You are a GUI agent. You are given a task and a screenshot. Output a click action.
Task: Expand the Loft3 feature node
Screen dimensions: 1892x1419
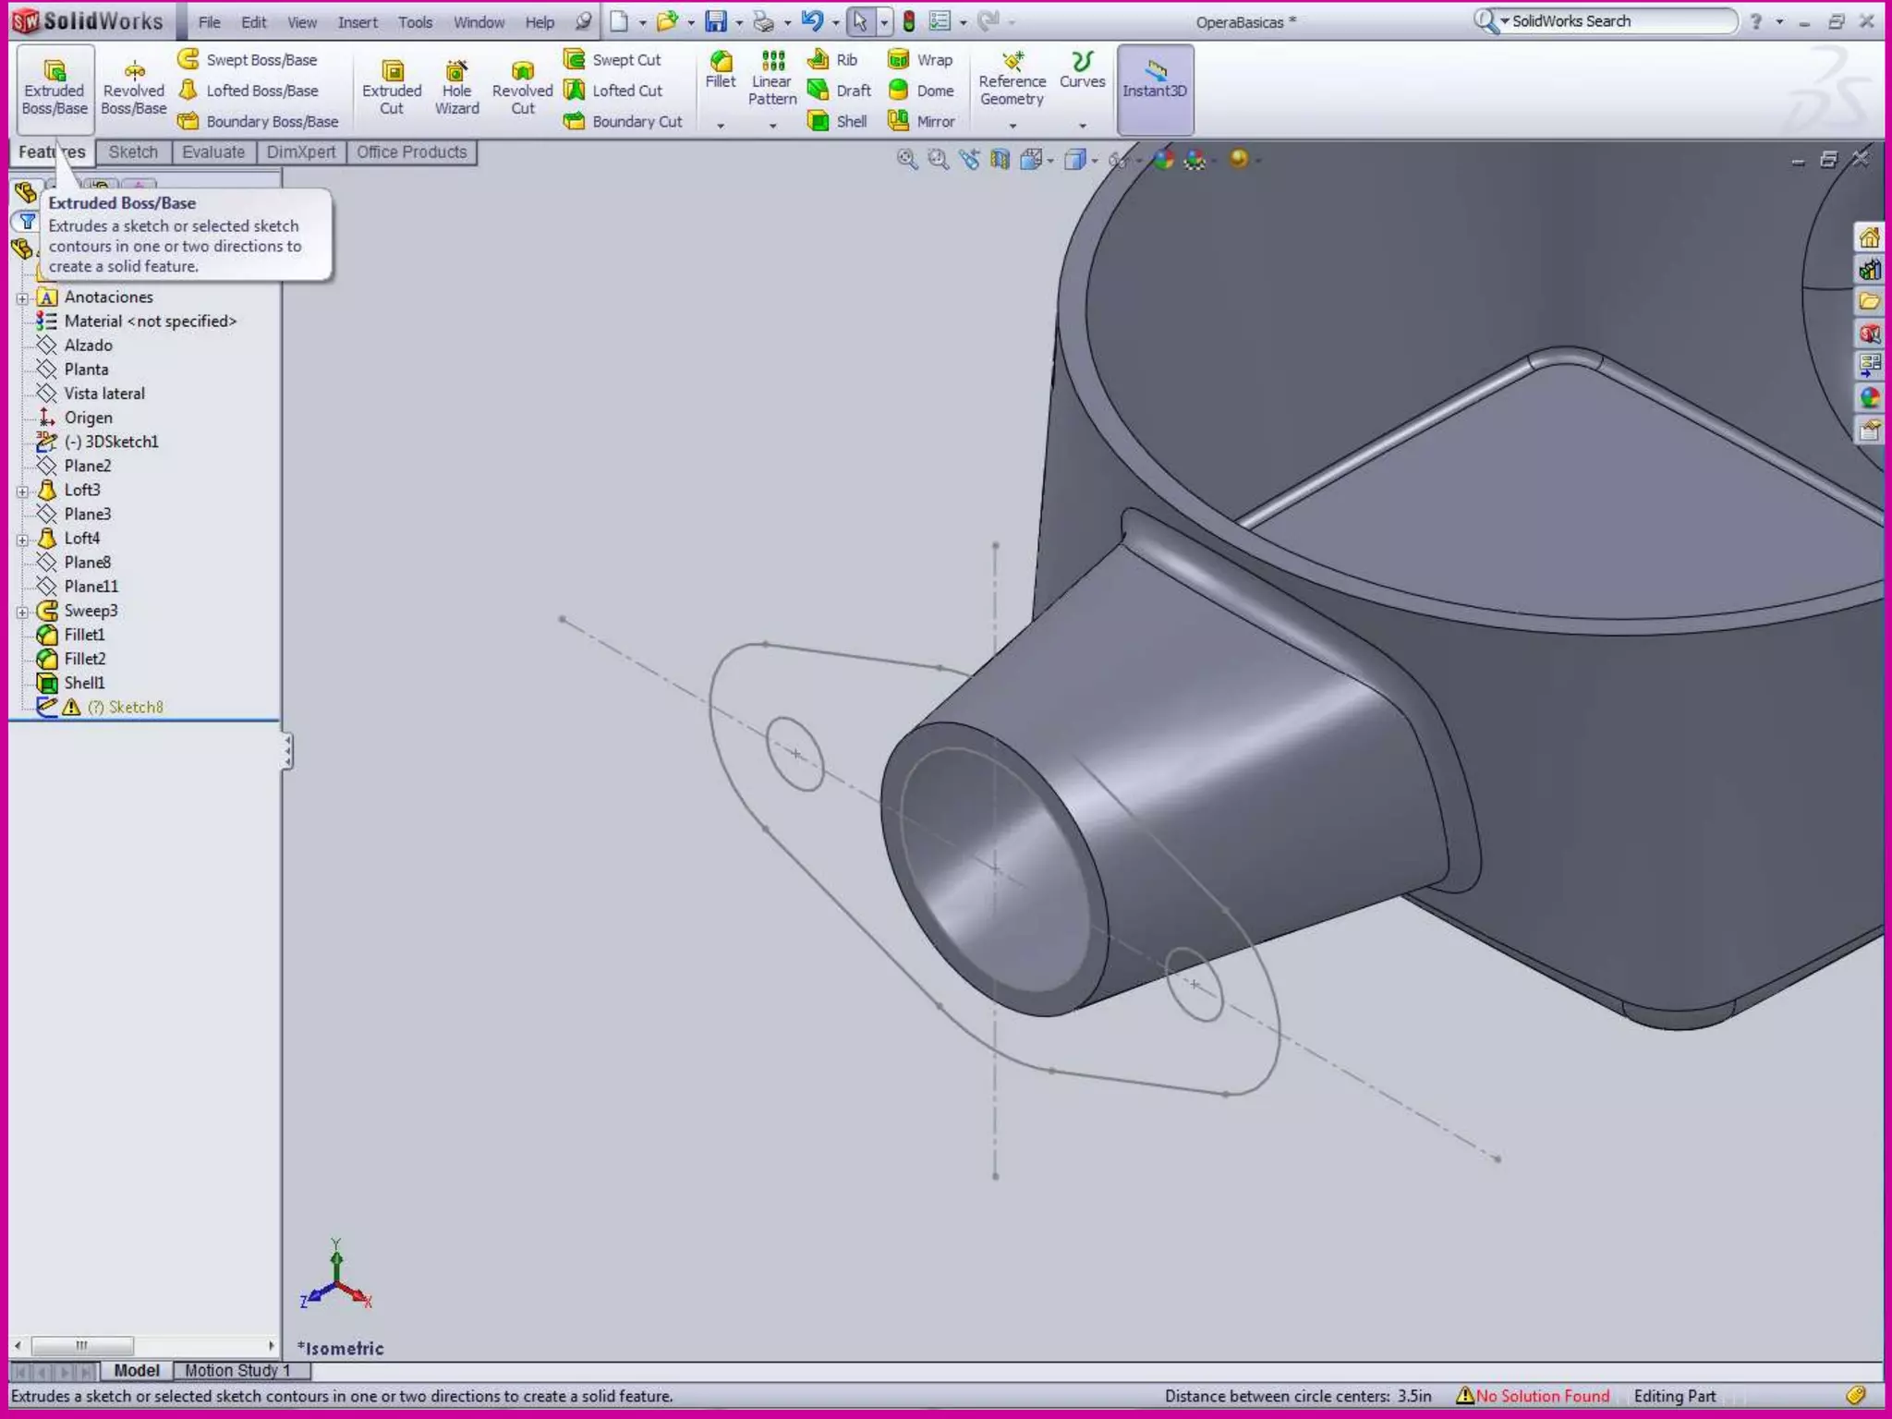pyautogui.click(x=23, y=491)
